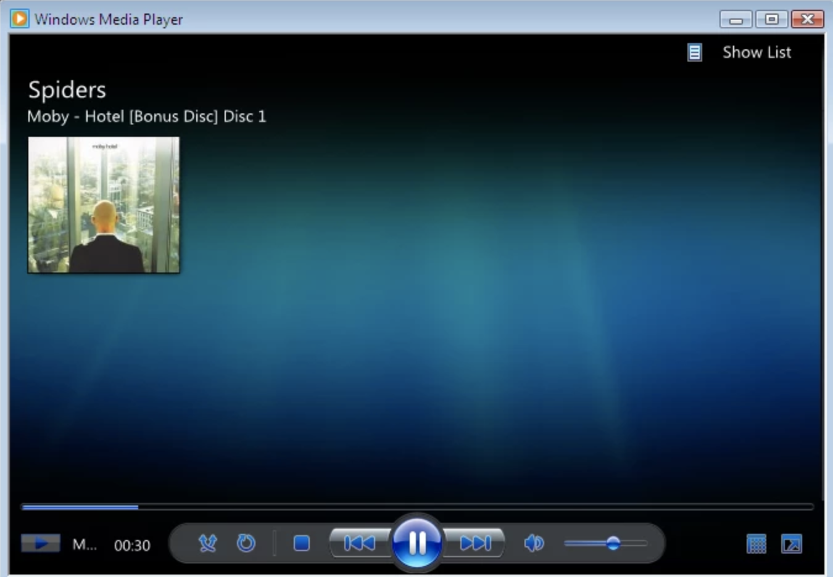Click the seek progress bar
This screenshot has height=577, width=833.
pyautogui.click(x=417, y=507)
